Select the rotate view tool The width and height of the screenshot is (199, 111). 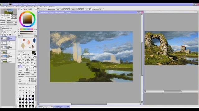[x=24, y=55]
